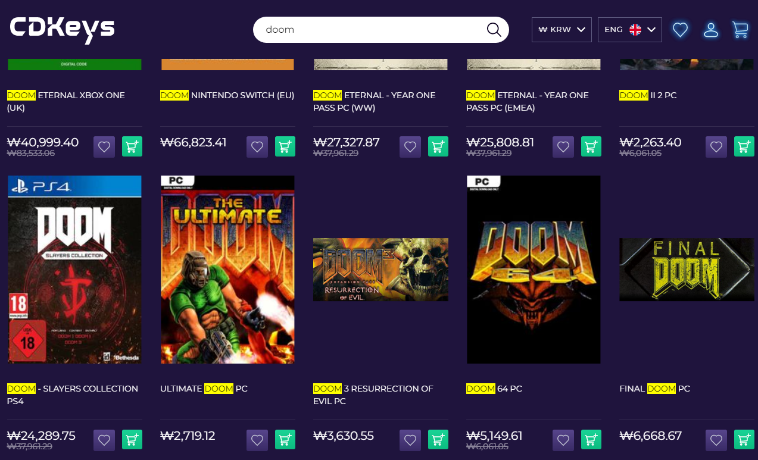
Task: Click struck-through price ₩83,533.06
Action: pyautogui.click(x=31, y=153)
